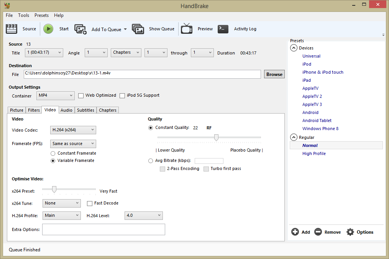
Task: Click the Show Queue stacked images icon
Action: click(x=138, y=29)
